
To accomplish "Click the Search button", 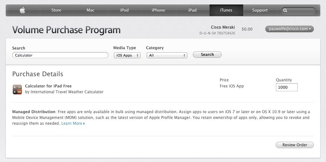I will pos(207,55).
